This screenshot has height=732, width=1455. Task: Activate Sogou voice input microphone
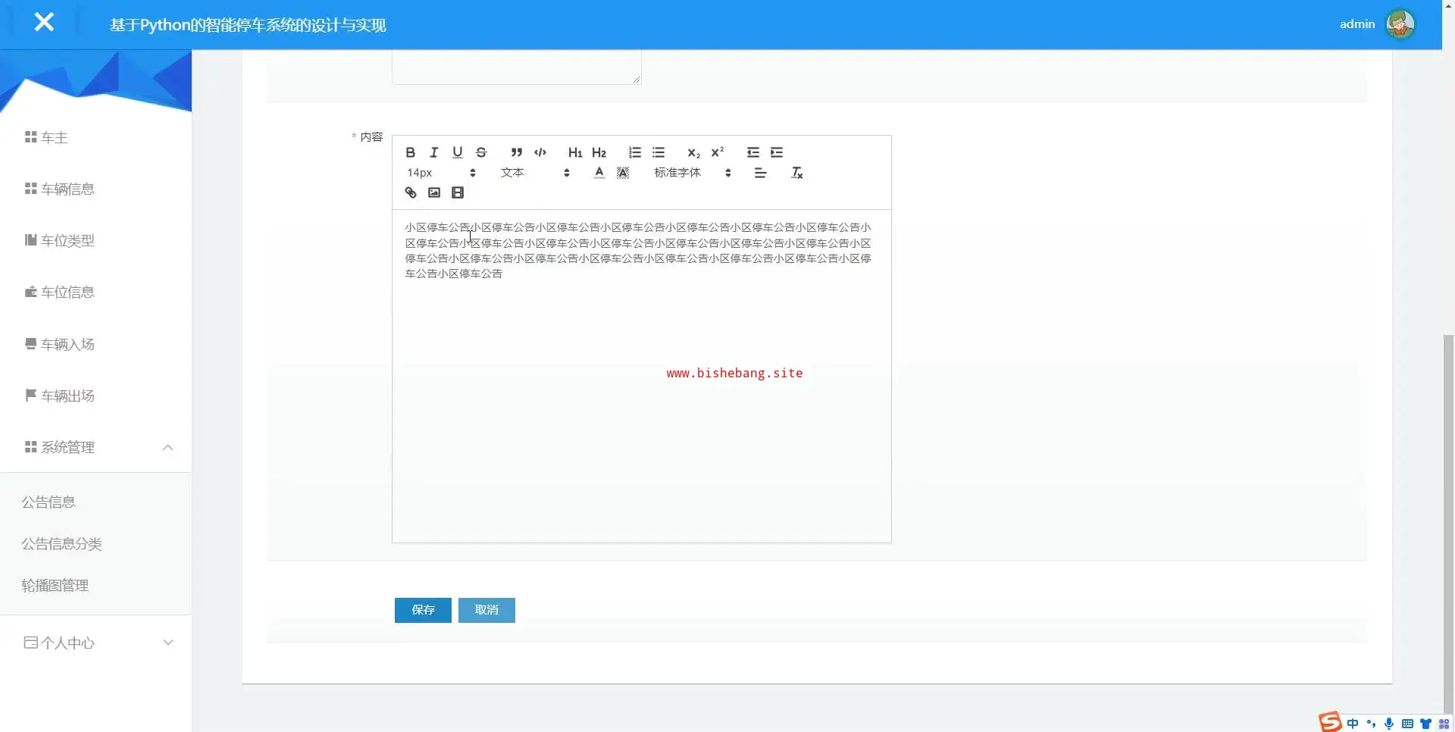coord(1389,724)
